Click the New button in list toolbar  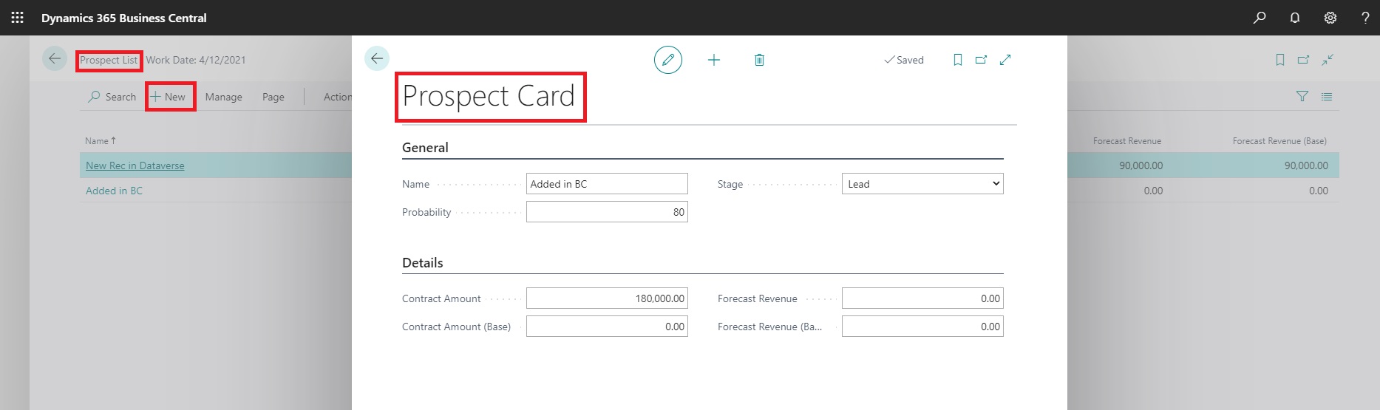(169, 97)
